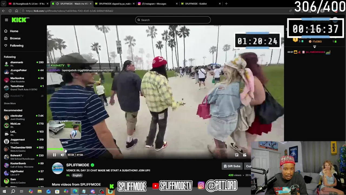Viewport: 346px width, 195px height.
Task: Open Microsoft Store from taskbar
Action: pos(57,191)
